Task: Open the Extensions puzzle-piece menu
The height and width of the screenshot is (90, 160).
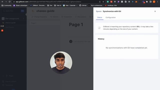Action: tap(147, 2)
